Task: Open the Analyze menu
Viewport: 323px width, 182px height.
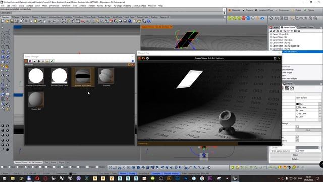Action: tap(83, 6)
